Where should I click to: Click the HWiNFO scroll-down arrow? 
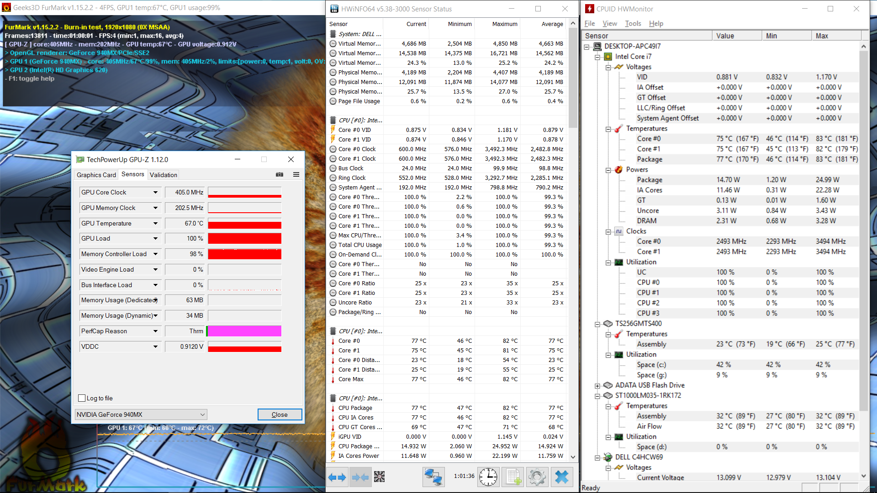coord(573,456)
